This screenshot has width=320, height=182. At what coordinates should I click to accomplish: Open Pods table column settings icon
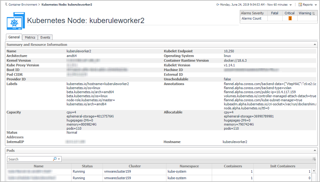pyautogui.click(x=314, y=159)
